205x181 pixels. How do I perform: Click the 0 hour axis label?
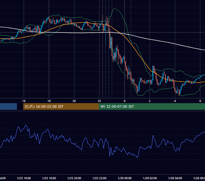[x=125, y=101]
